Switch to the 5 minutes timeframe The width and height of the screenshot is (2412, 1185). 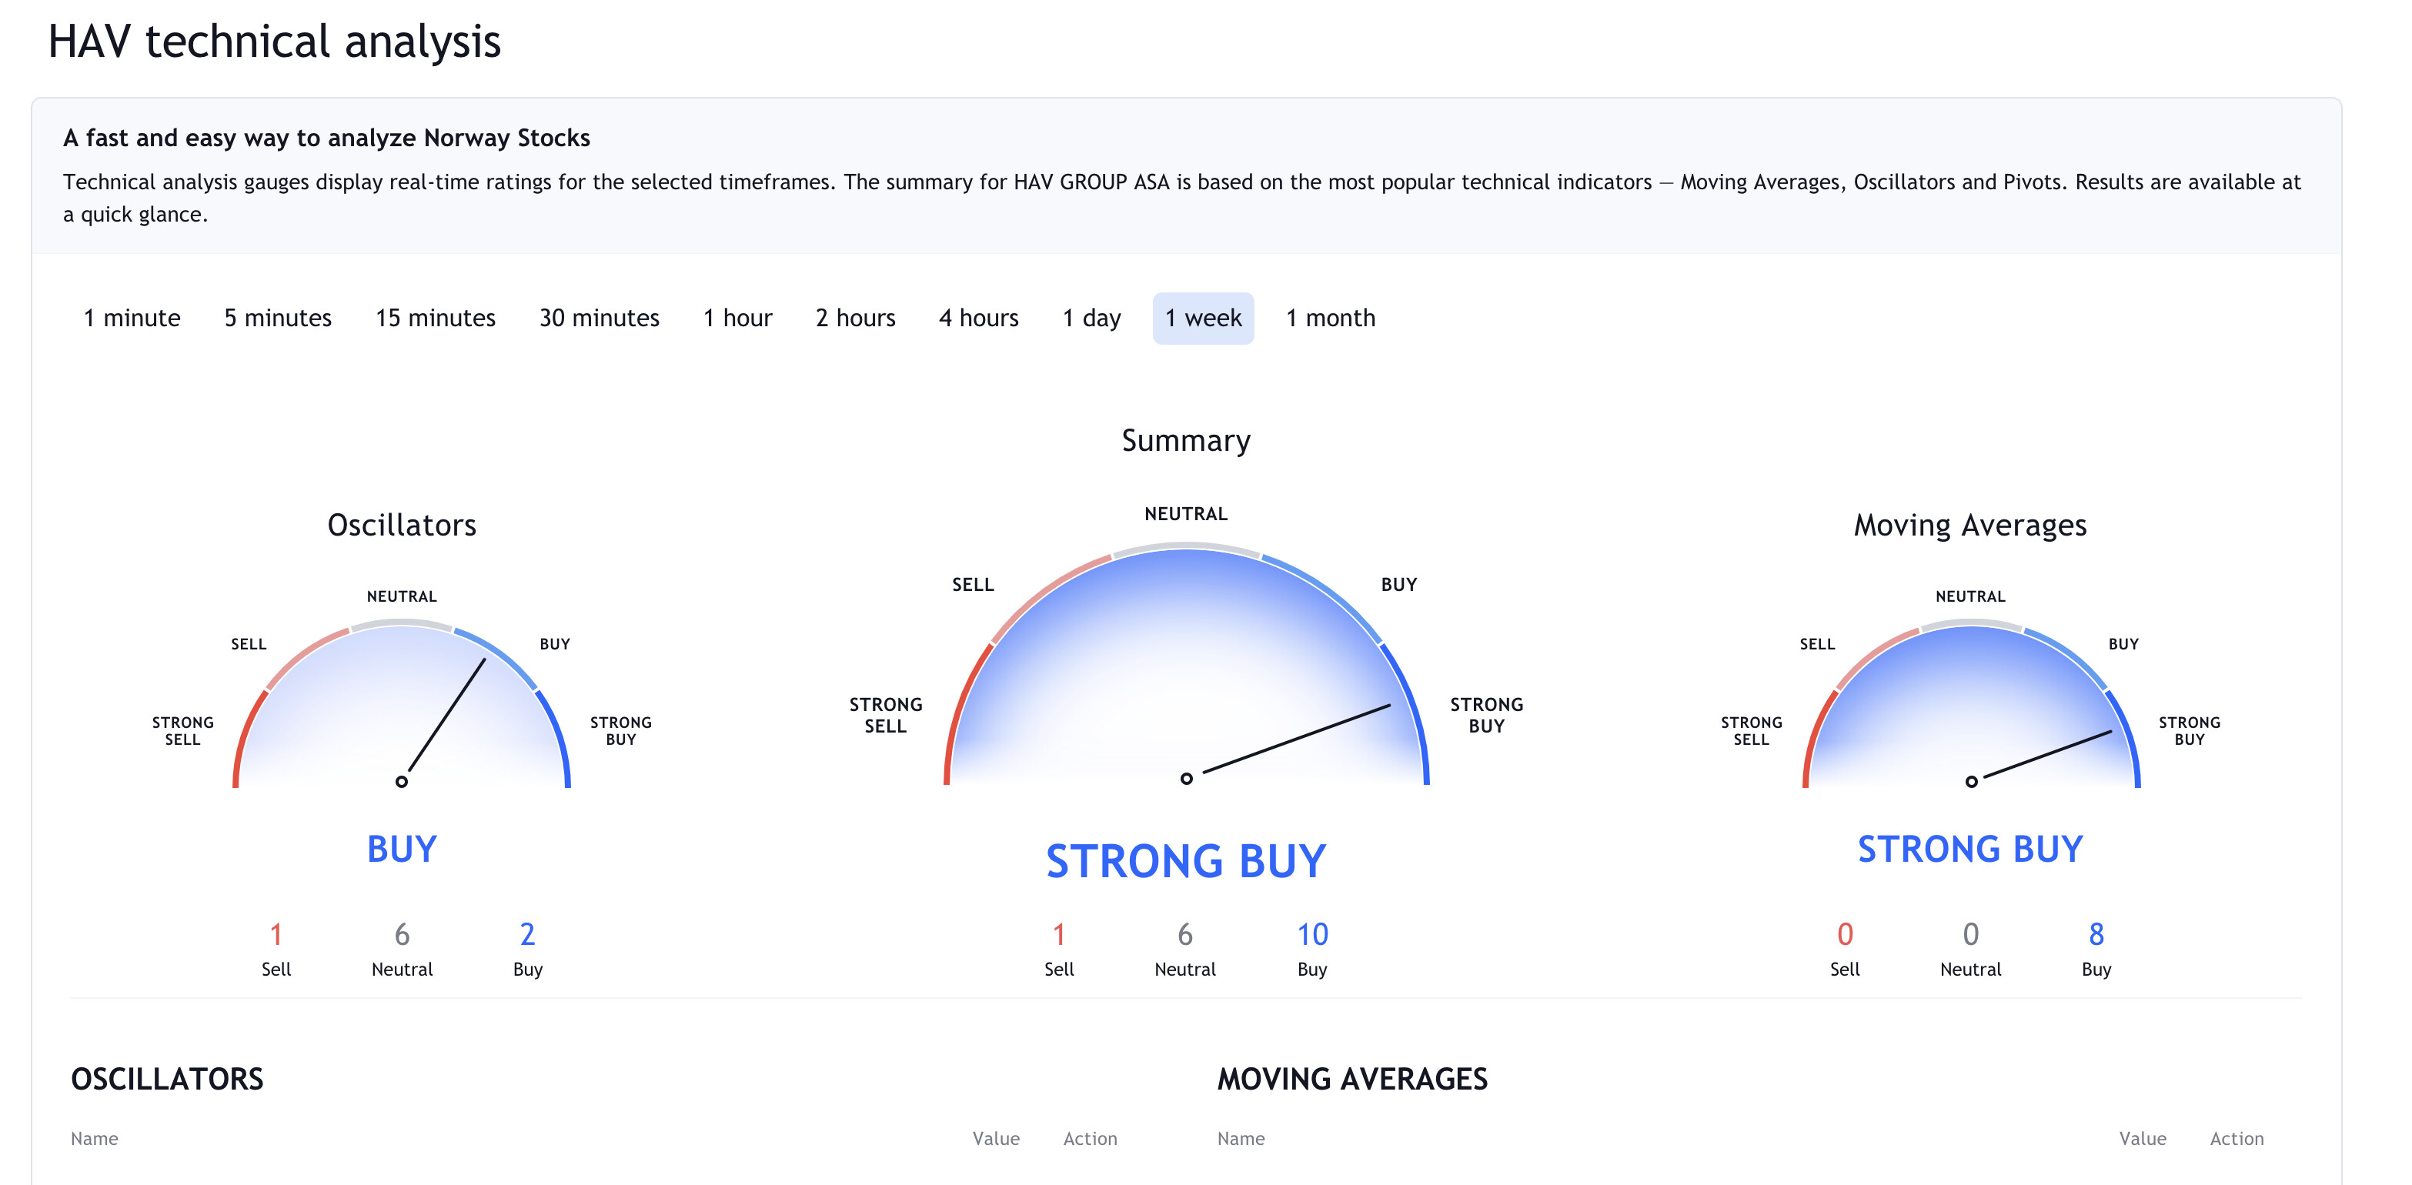(277, 319)
